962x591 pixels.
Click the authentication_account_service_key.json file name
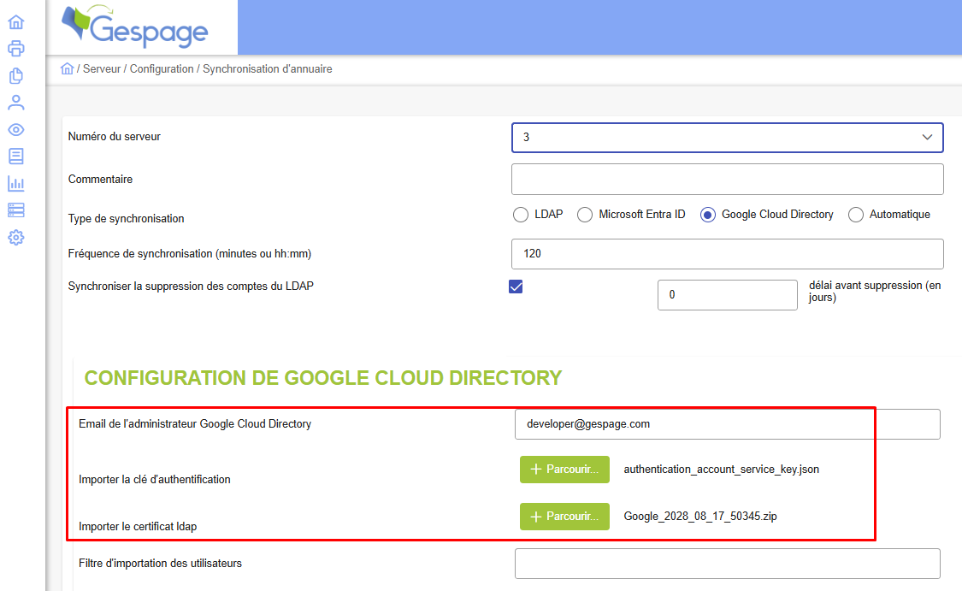722,470
